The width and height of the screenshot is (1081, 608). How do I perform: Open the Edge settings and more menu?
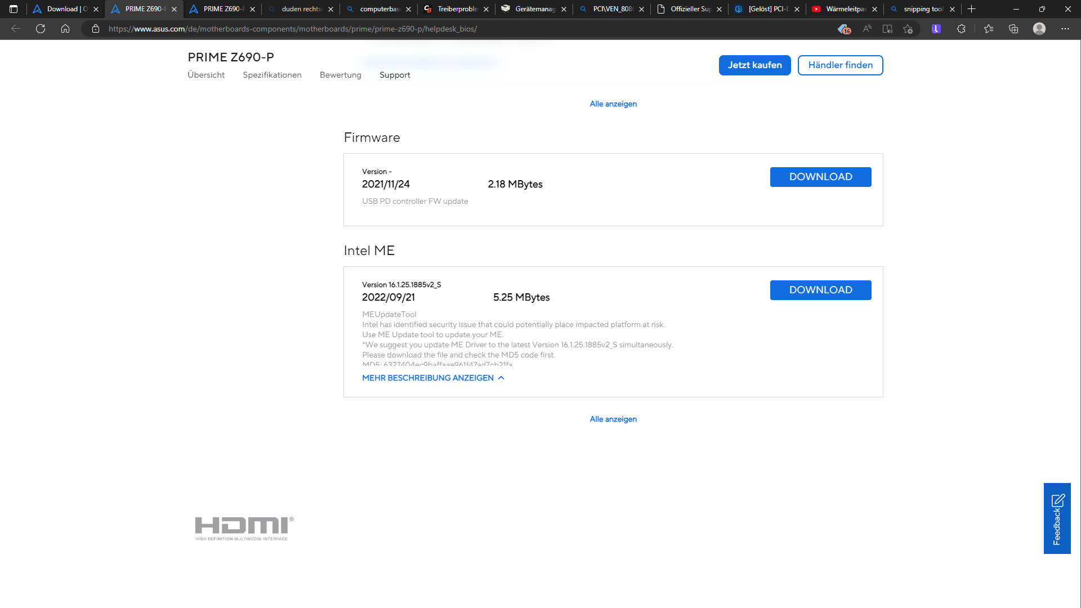[x=1065, y=29]
